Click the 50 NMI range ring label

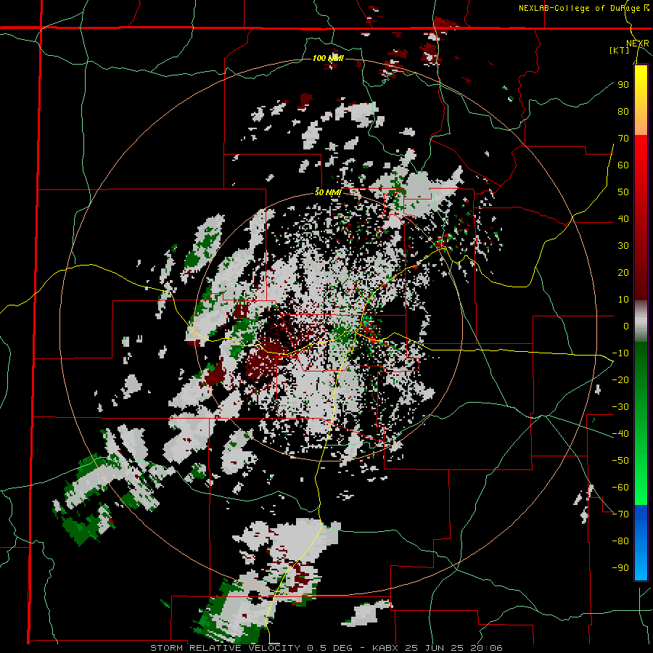point(328,192)
